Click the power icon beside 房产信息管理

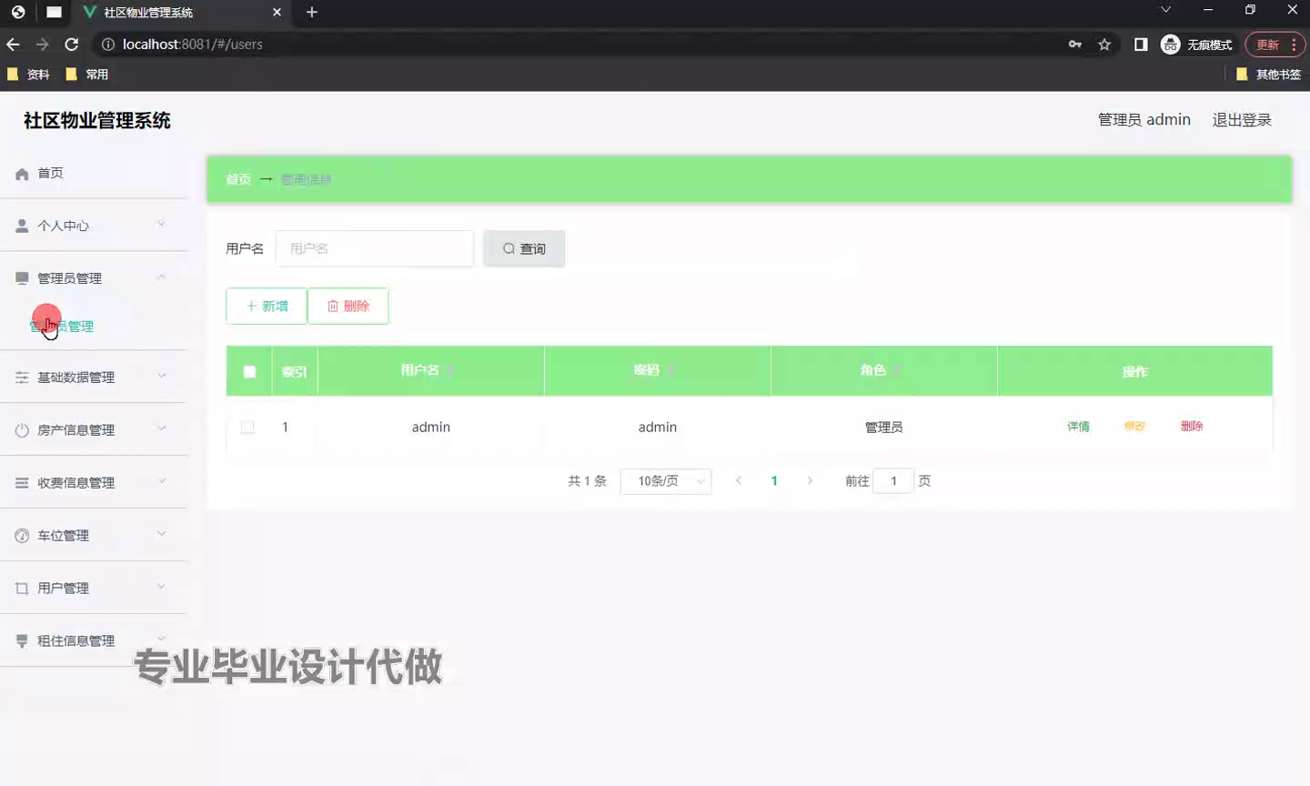[x=22, y=430]
